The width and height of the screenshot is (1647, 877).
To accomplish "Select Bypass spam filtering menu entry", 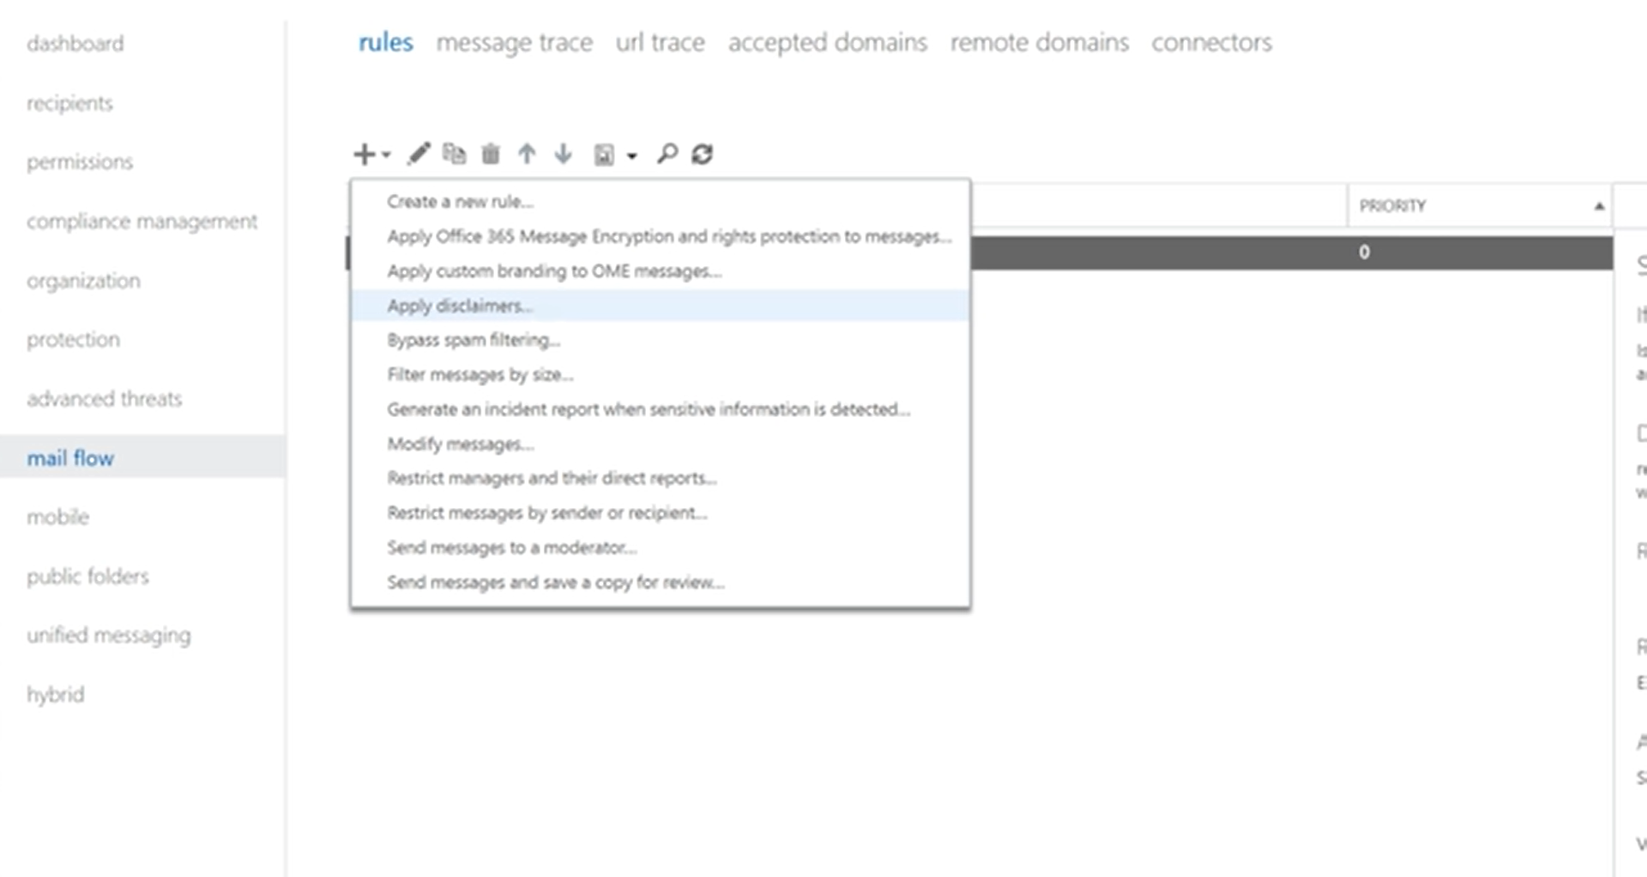I will (474, 340).
